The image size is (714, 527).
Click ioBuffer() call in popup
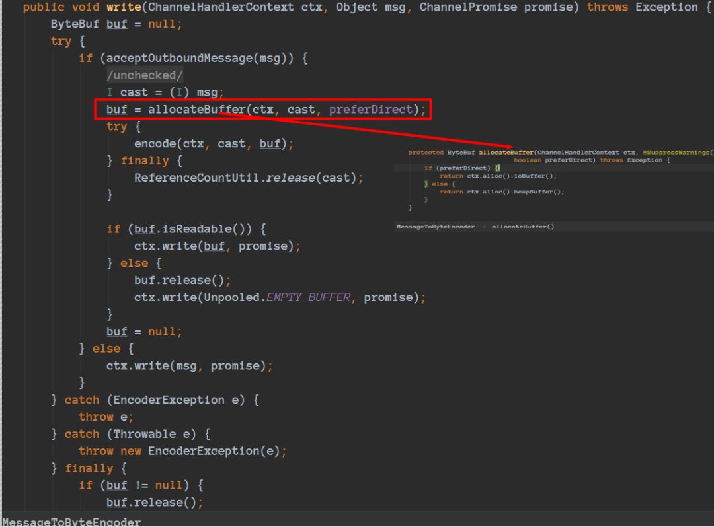(x=534, y=176)
